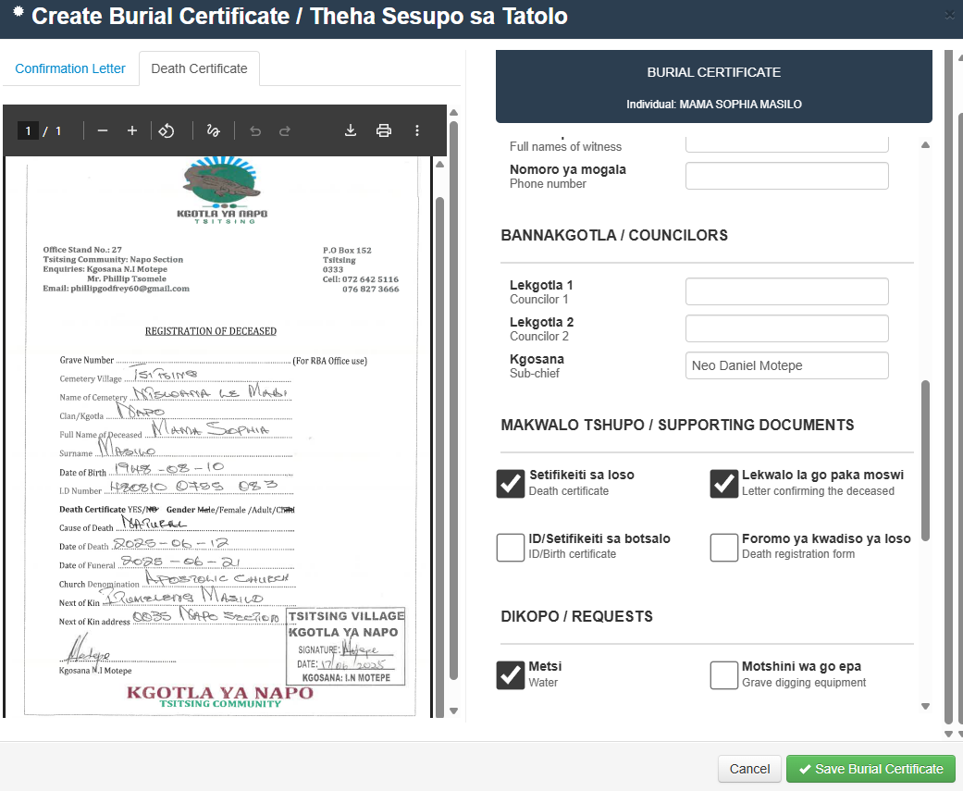Viewport: 963px width, 791px height.
Task: Switch to Confirmation Letter tab
Action: (x=70, y=68)
